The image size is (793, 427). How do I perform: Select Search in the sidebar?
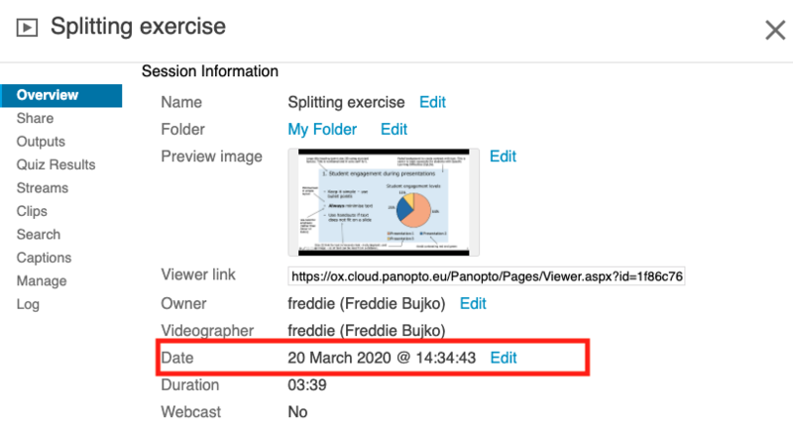(38, 235)
